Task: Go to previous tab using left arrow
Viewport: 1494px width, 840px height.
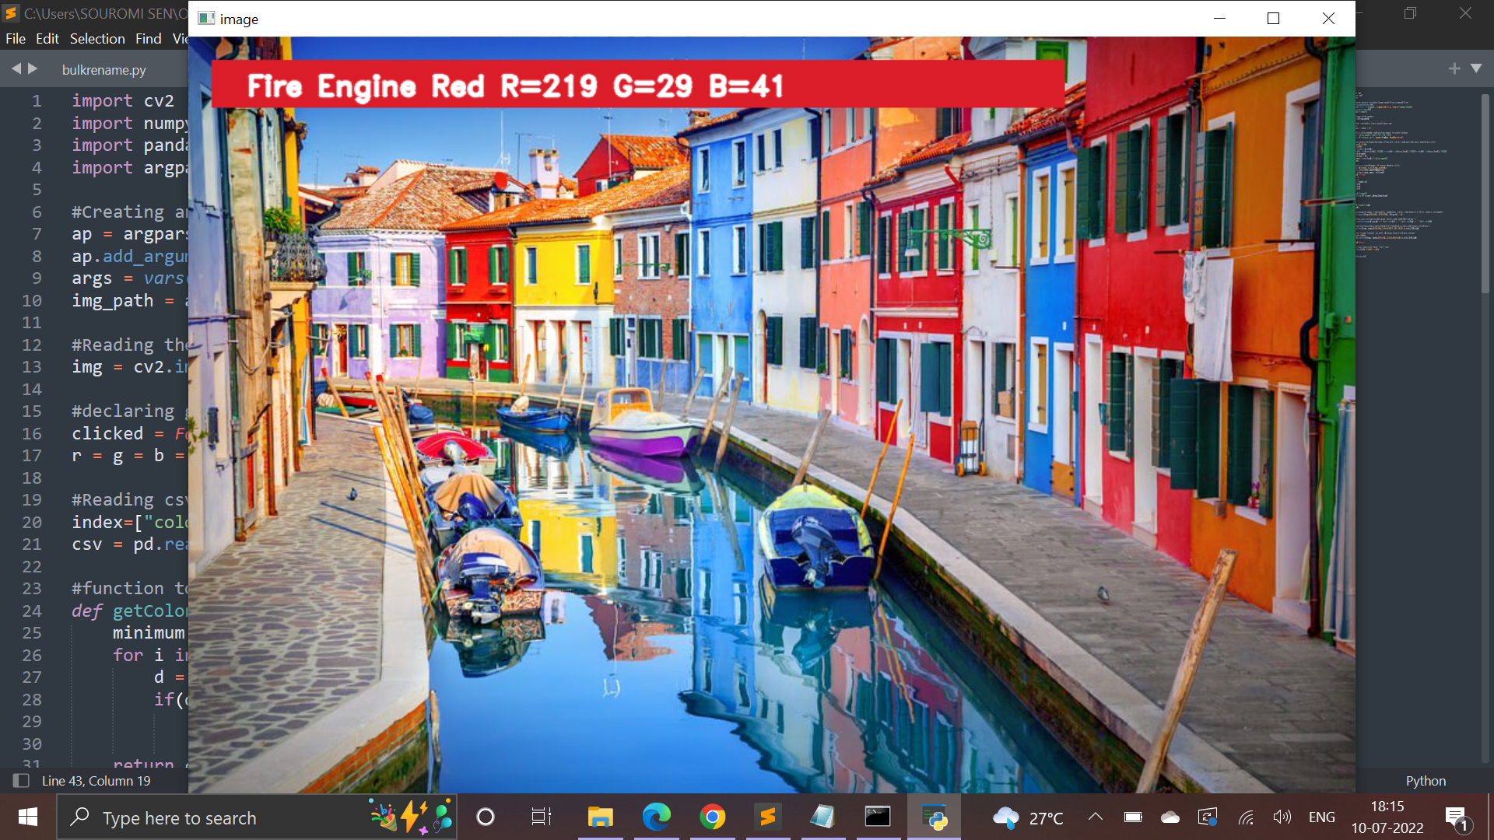Action: 16,68
